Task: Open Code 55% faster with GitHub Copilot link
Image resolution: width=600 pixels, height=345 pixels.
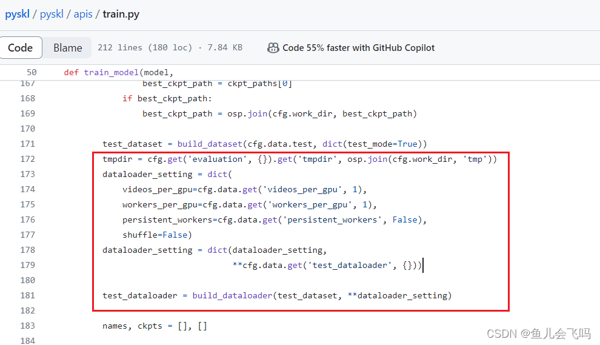Action: point(359,48)
